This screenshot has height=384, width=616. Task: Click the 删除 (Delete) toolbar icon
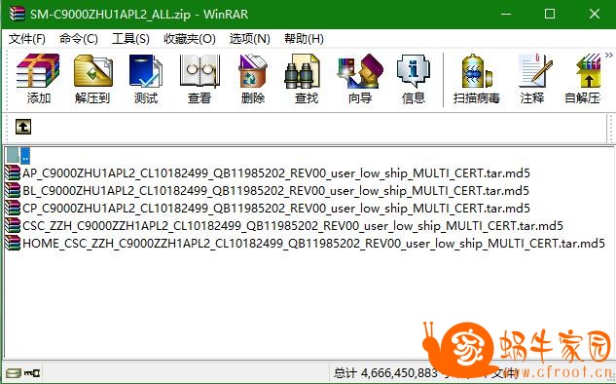tap(253, 79)
